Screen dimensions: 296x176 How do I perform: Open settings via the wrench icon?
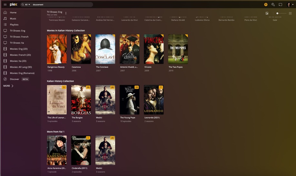(x=273, y=5)
